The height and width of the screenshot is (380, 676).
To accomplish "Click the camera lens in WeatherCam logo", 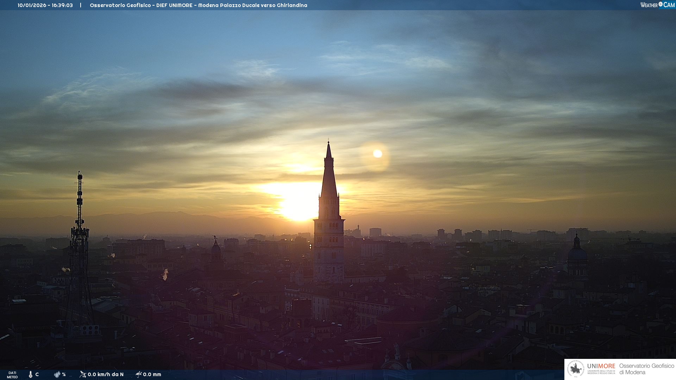I will pyautogui.click(x=661, y=4).
